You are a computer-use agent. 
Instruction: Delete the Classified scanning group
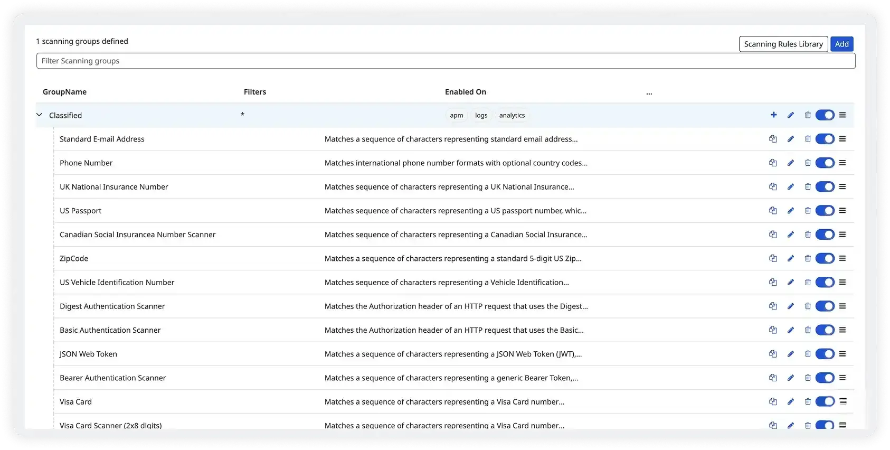(807, 115)
